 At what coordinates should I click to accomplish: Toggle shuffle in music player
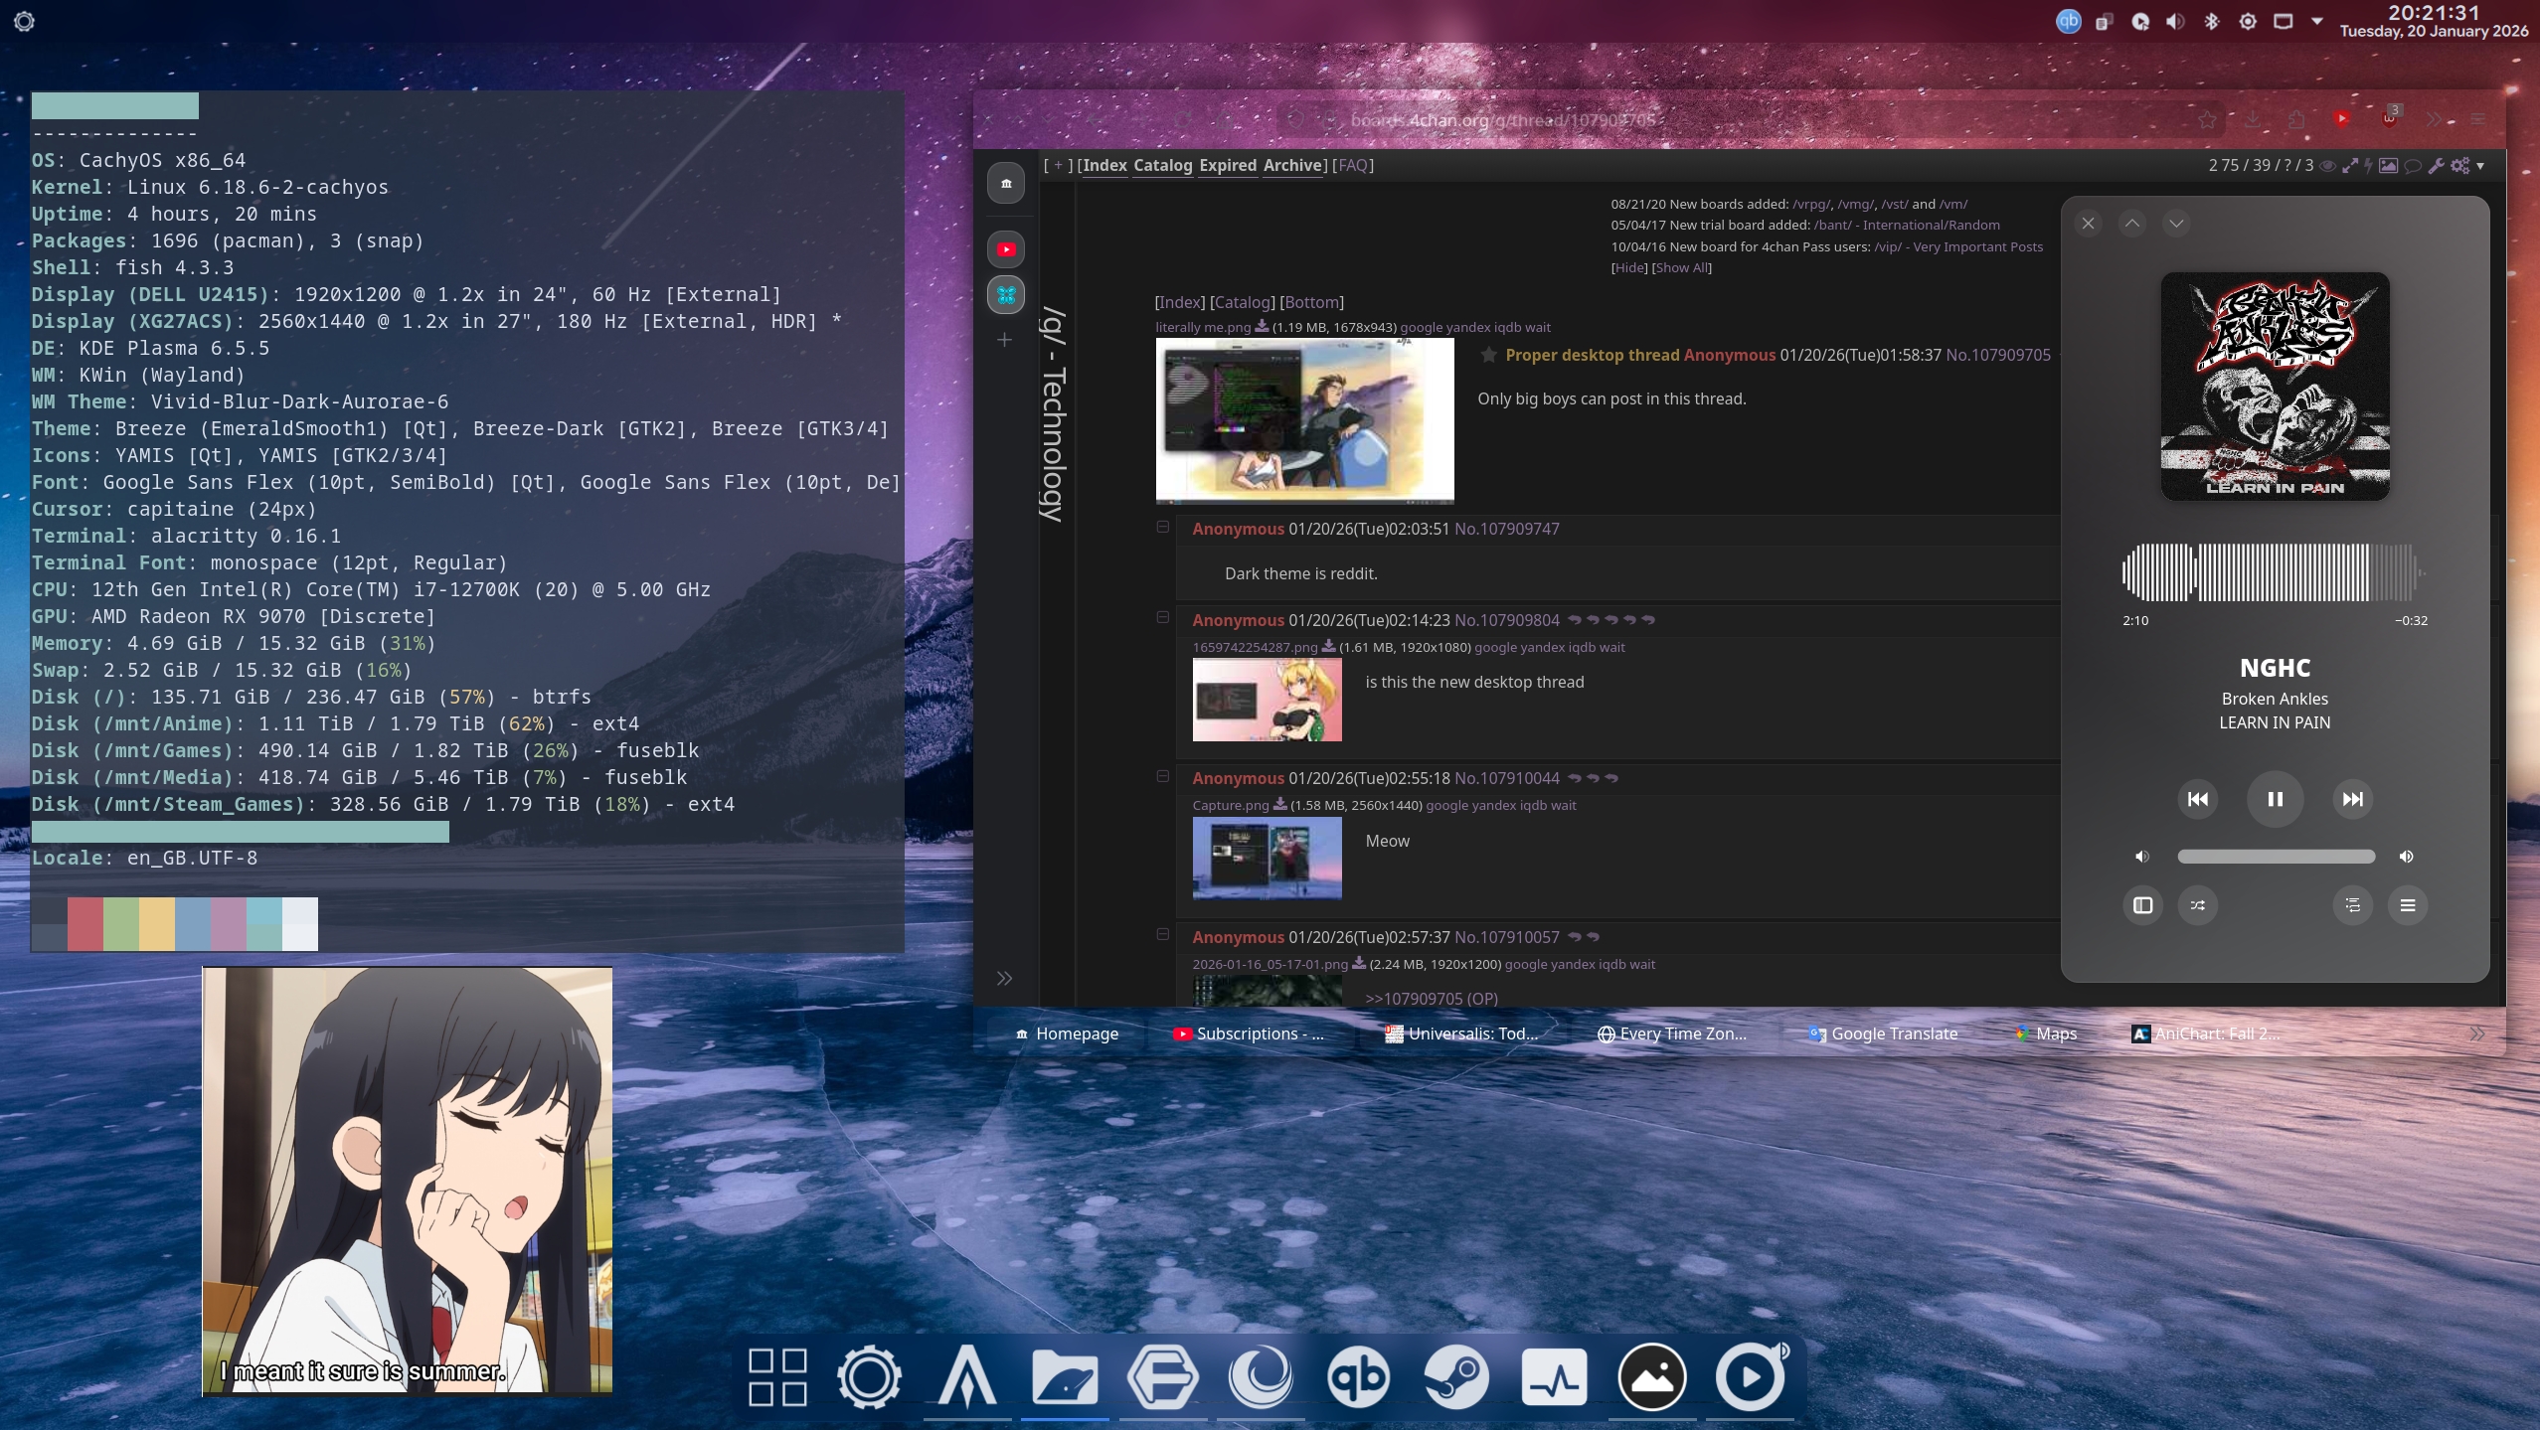[2197, 905]
